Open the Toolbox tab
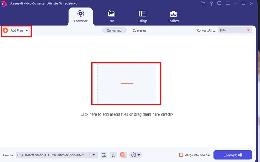 point(173,16)
